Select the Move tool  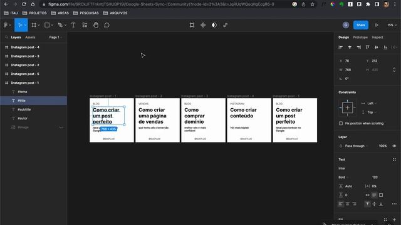(20, 25)
